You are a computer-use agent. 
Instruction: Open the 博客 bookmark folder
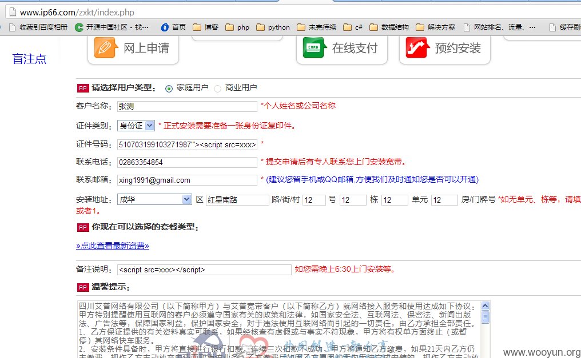(x=206, y=27)
